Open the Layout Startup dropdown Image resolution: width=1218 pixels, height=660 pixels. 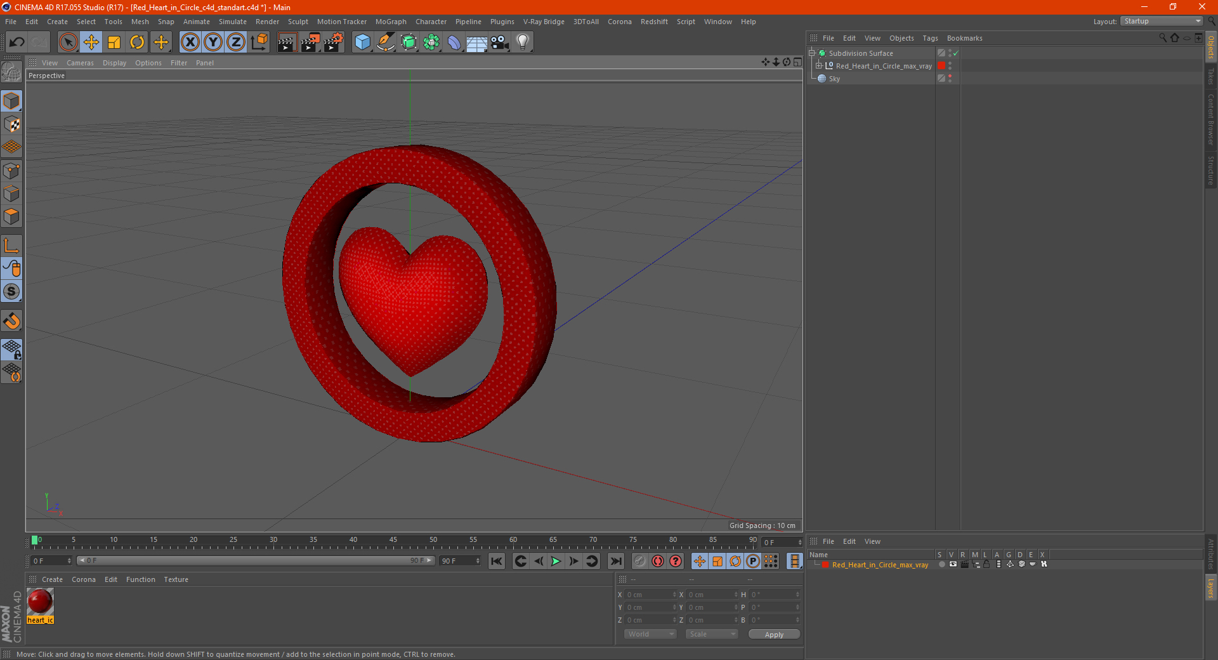point(1162,21)
